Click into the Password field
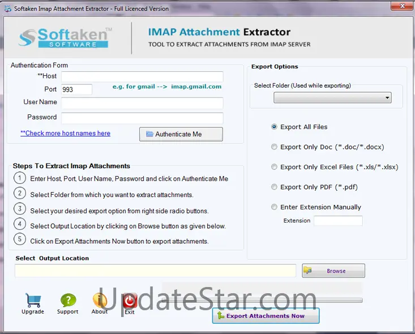Image resolution: width=415 pixels, height=334 pixels. 143,118
